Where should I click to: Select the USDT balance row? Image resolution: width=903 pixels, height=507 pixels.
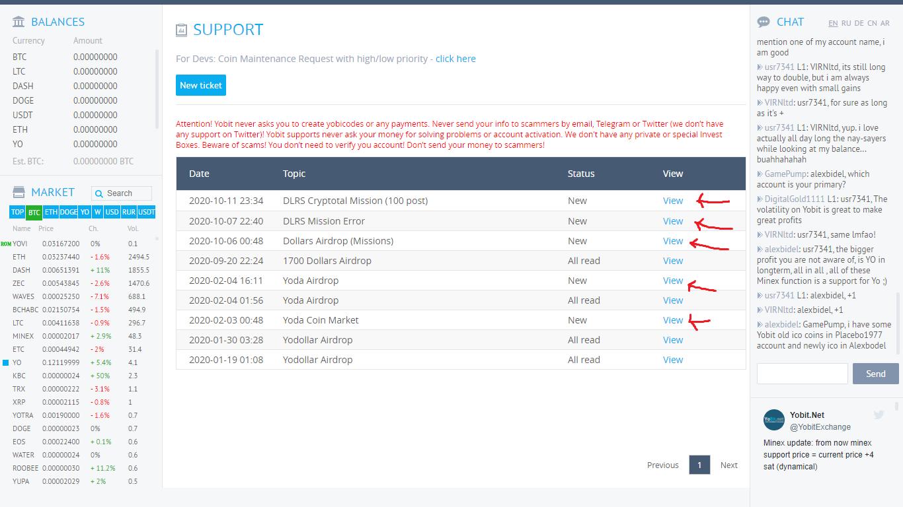(x=79, y=115)
